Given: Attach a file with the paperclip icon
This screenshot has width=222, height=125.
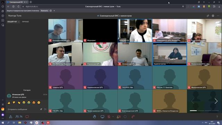Looking at the screenshot, I should tap(41, 109).
